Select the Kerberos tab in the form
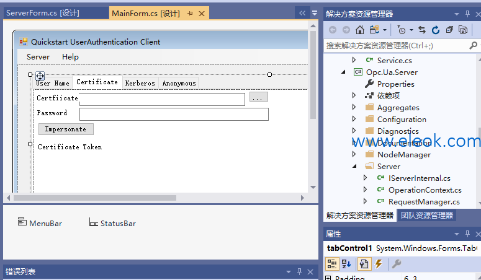This screenshot has width=481, height=280. click(x=140, y=83)
